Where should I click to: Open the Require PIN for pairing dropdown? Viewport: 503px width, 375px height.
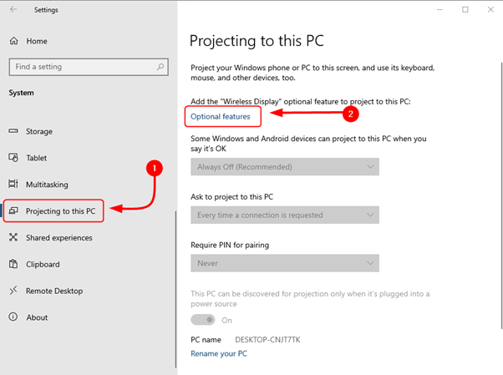click(285, 263)
